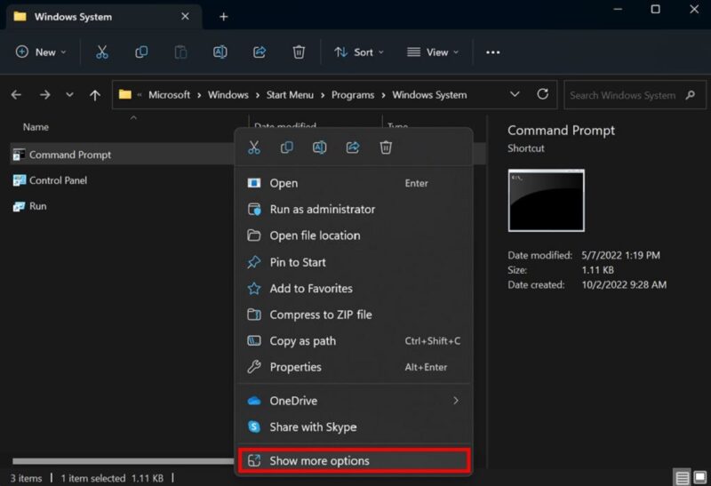Click the Cut icon in top toolbar
The height and width of the screenshot is (486, 711).
(x=102, y=52)
